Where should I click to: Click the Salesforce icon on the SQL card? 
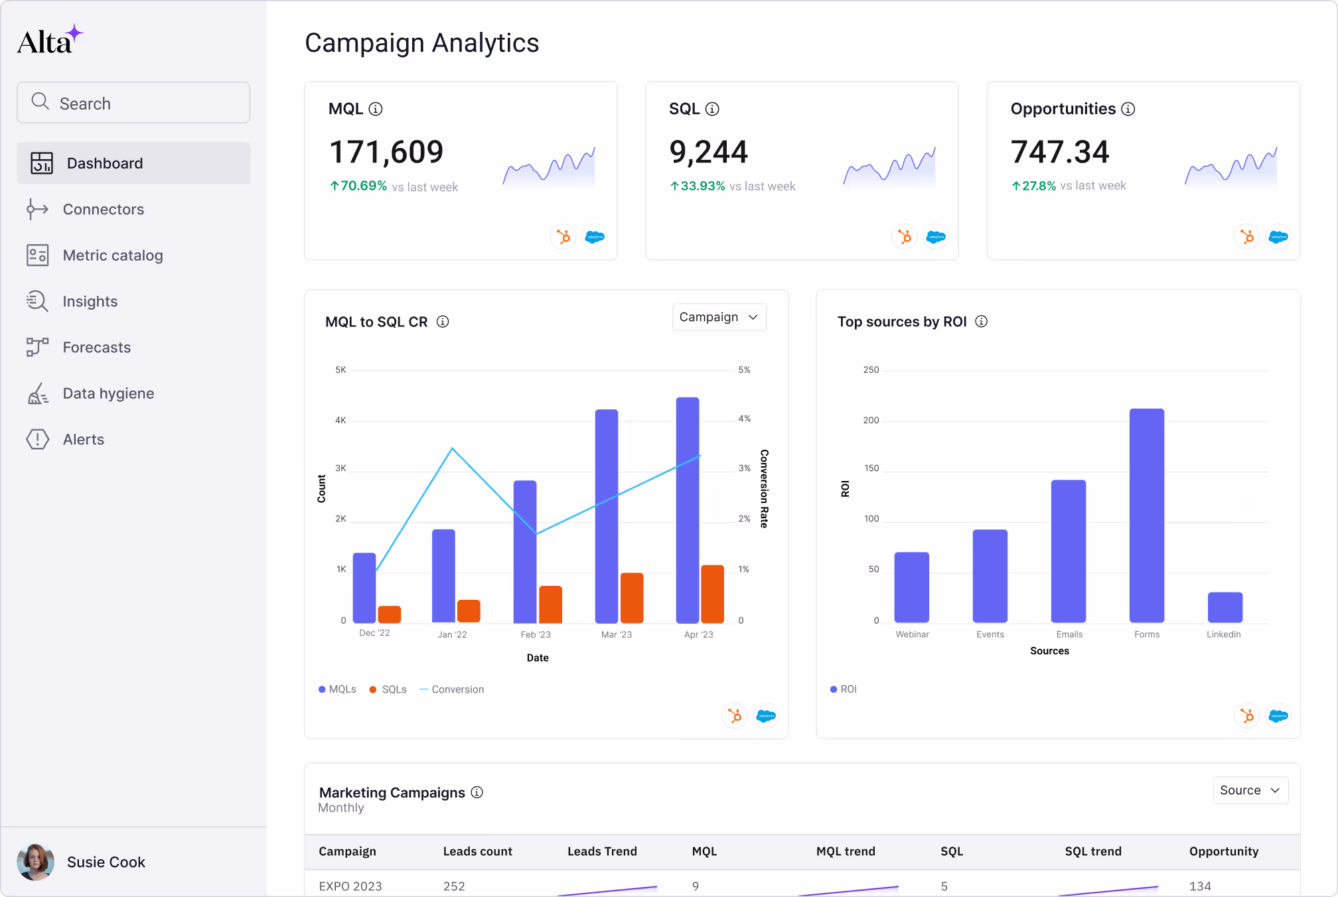[x=936, y=237]
